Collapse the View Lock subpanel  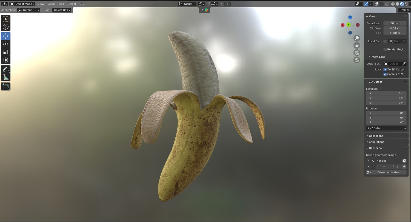point(370,57)
